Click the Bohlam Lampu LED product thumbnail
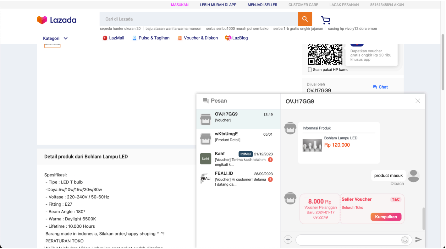446x249 pixels. (312, 145)
